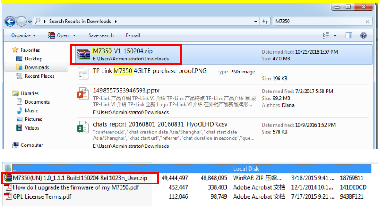Click the PDF icon of GPL License Terms

(8, 196)
